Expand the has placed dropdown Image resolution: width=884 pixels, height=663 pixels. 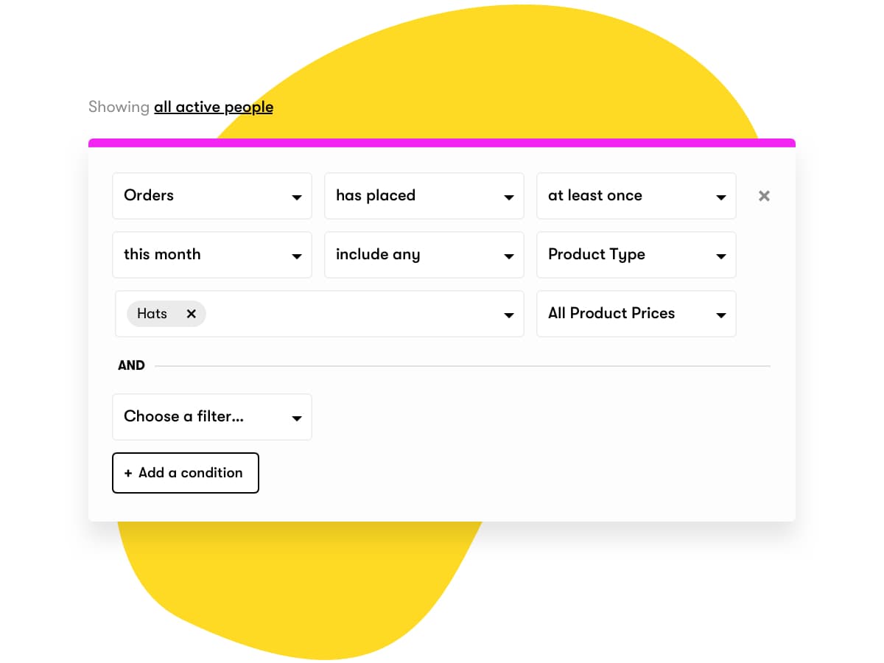424,196
